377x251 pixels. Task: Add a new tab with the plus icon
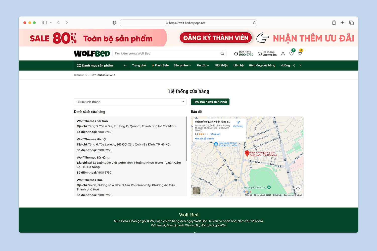tap(342, 23)
